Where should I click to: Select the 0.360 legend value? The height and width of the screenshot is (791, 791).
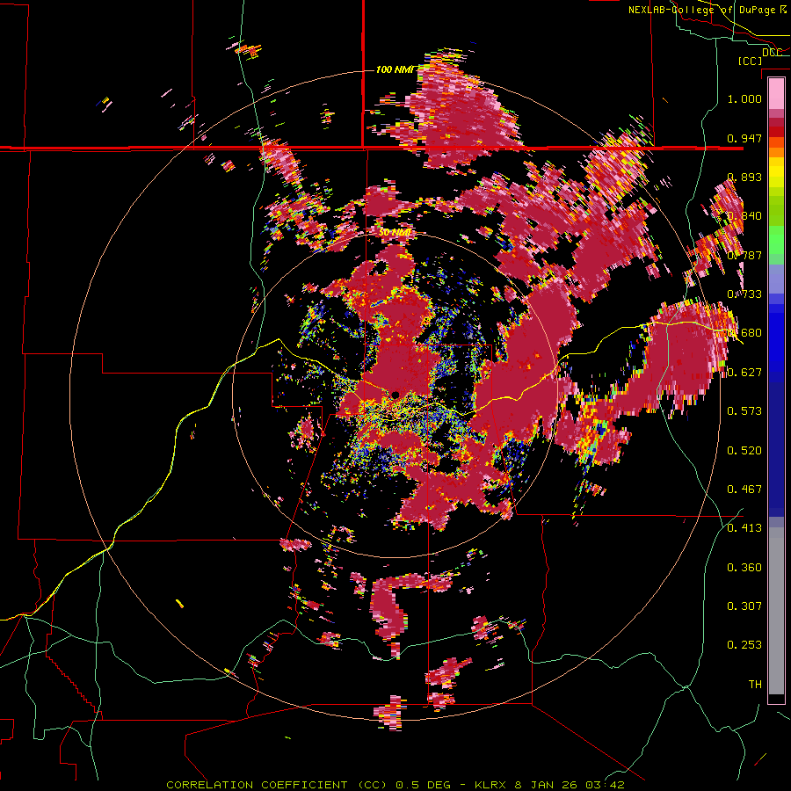744,567
